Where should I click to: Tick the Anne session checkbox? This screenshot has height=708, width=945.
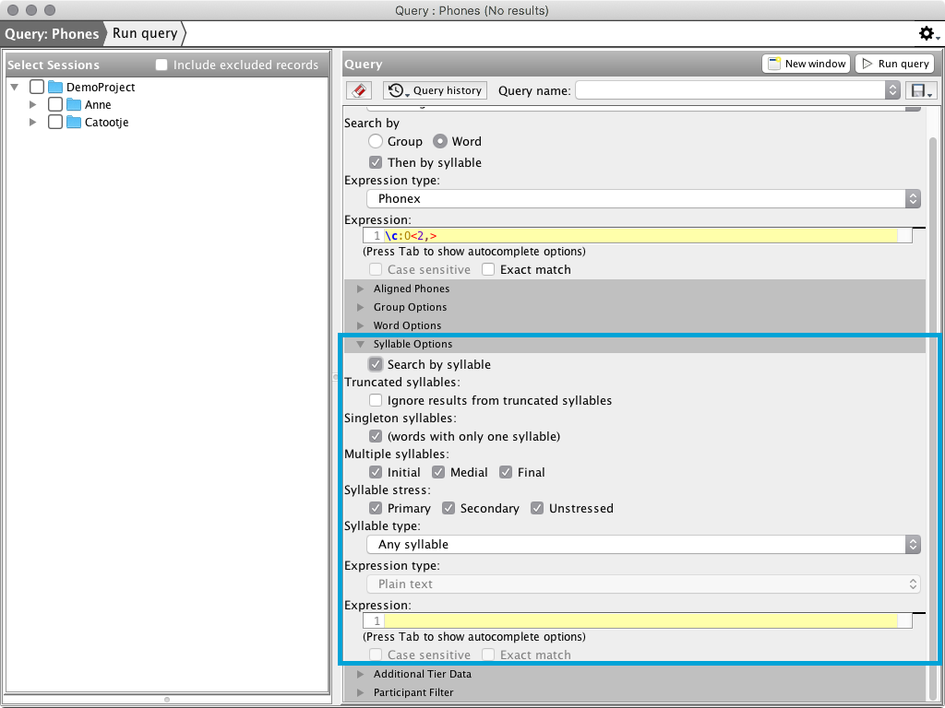point(55,104)
